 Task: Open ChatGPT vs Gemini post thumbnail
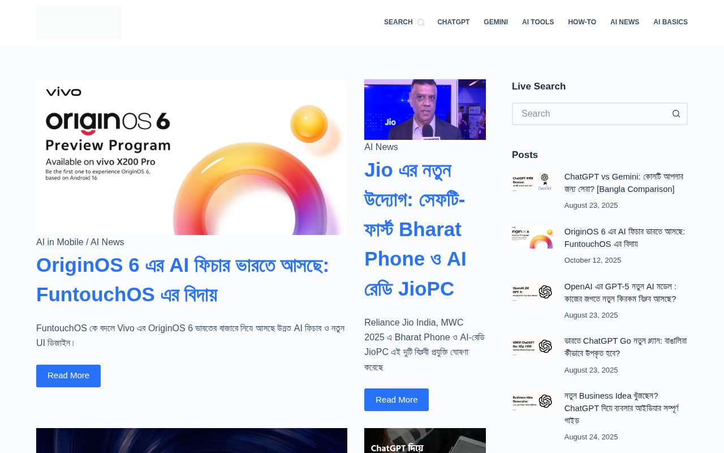pyautogui.click(x=532, y=182)
